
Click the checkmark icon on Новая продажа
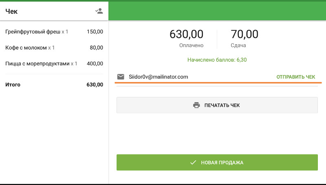tap(194, 162)
